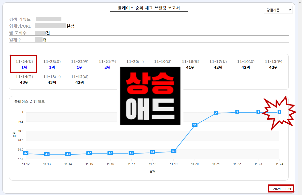Click the 42위 rank under 11-16(토)
Viewport: 302px width, 195px height.
(246, 67)
